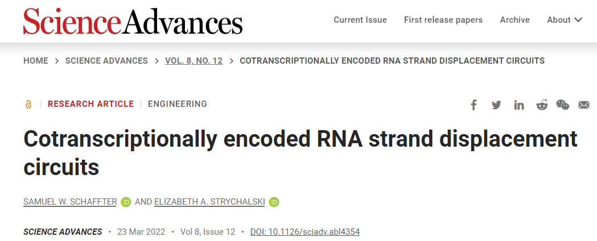Share article on LinkedIn
597x241 pixels.
pyautogui.click(x=519, y=105)
